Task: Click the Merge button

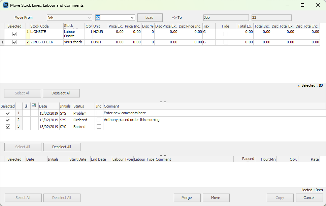Action: (187, 198)
